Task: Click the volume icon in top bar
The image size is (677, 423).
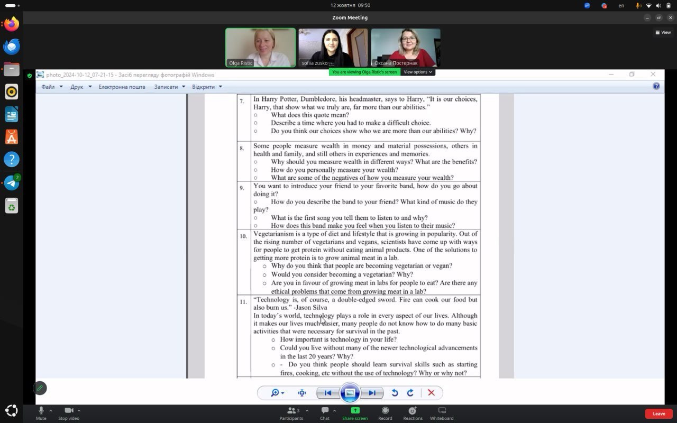Action: pos(659,5)
